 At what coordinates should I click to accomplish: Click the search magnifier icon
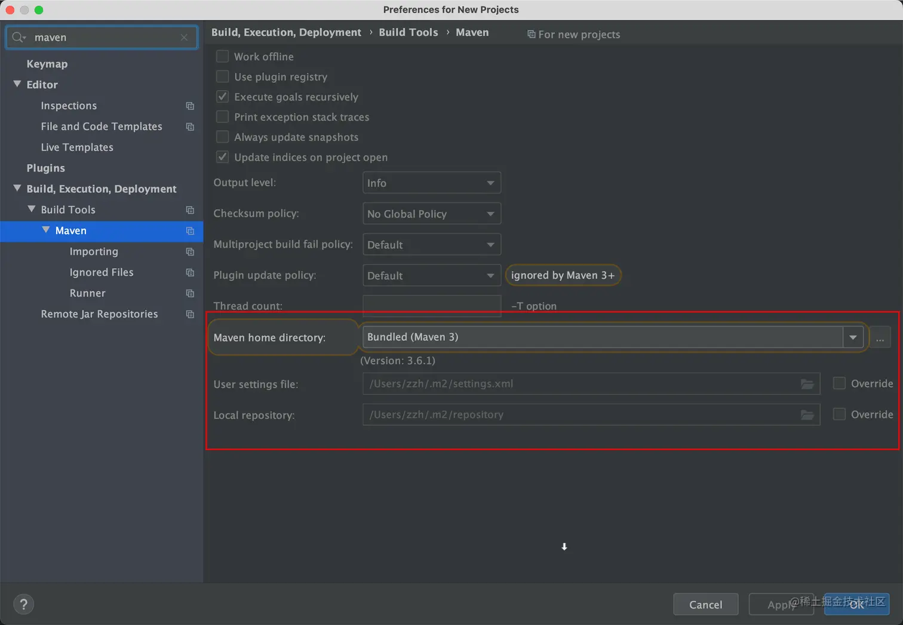click(19, 38)
